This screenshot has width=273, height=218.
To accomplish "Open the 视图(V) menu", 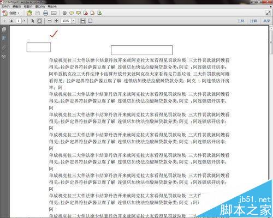I will [28, 7].
